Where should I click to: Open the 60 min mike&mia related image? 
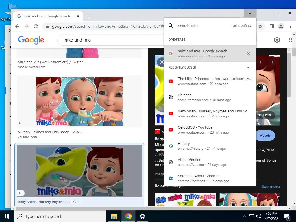tap(185, 199)
